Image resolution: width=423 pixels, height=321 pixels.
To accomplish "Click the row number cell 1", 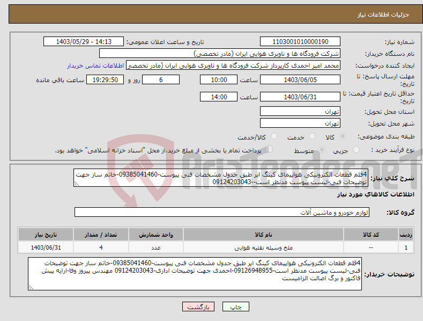I will click(x=406, y=247).
